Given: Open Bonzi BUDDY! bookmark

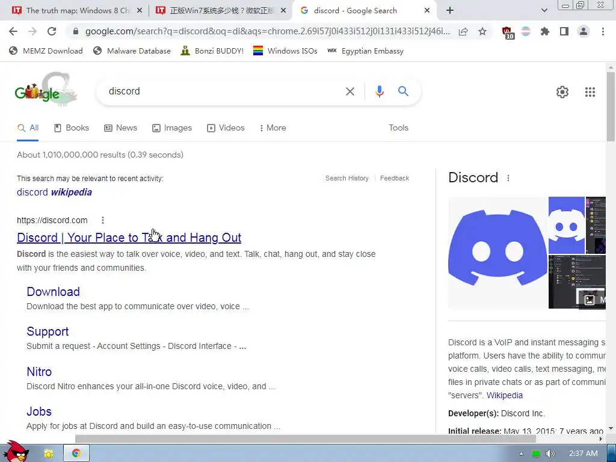Looking at the screenshot, I should point(212,51).
